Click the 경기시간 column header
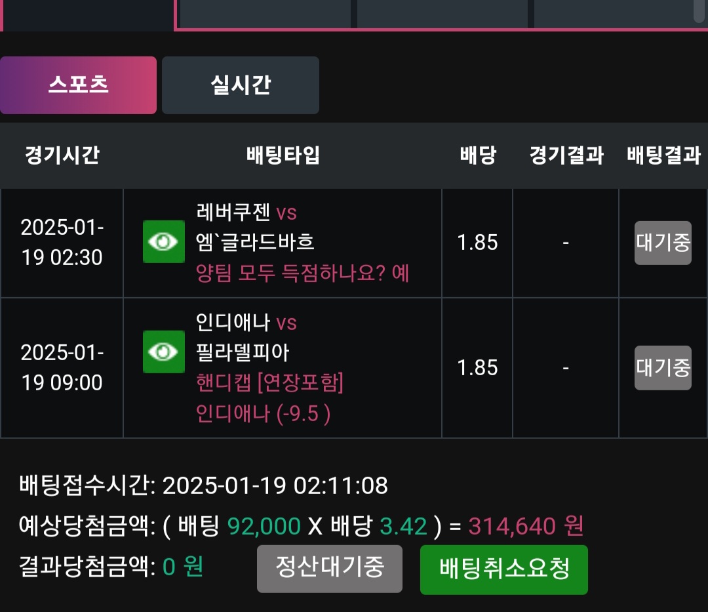Image resolution: width=708 pixels, height=612 pixels. 62,156
